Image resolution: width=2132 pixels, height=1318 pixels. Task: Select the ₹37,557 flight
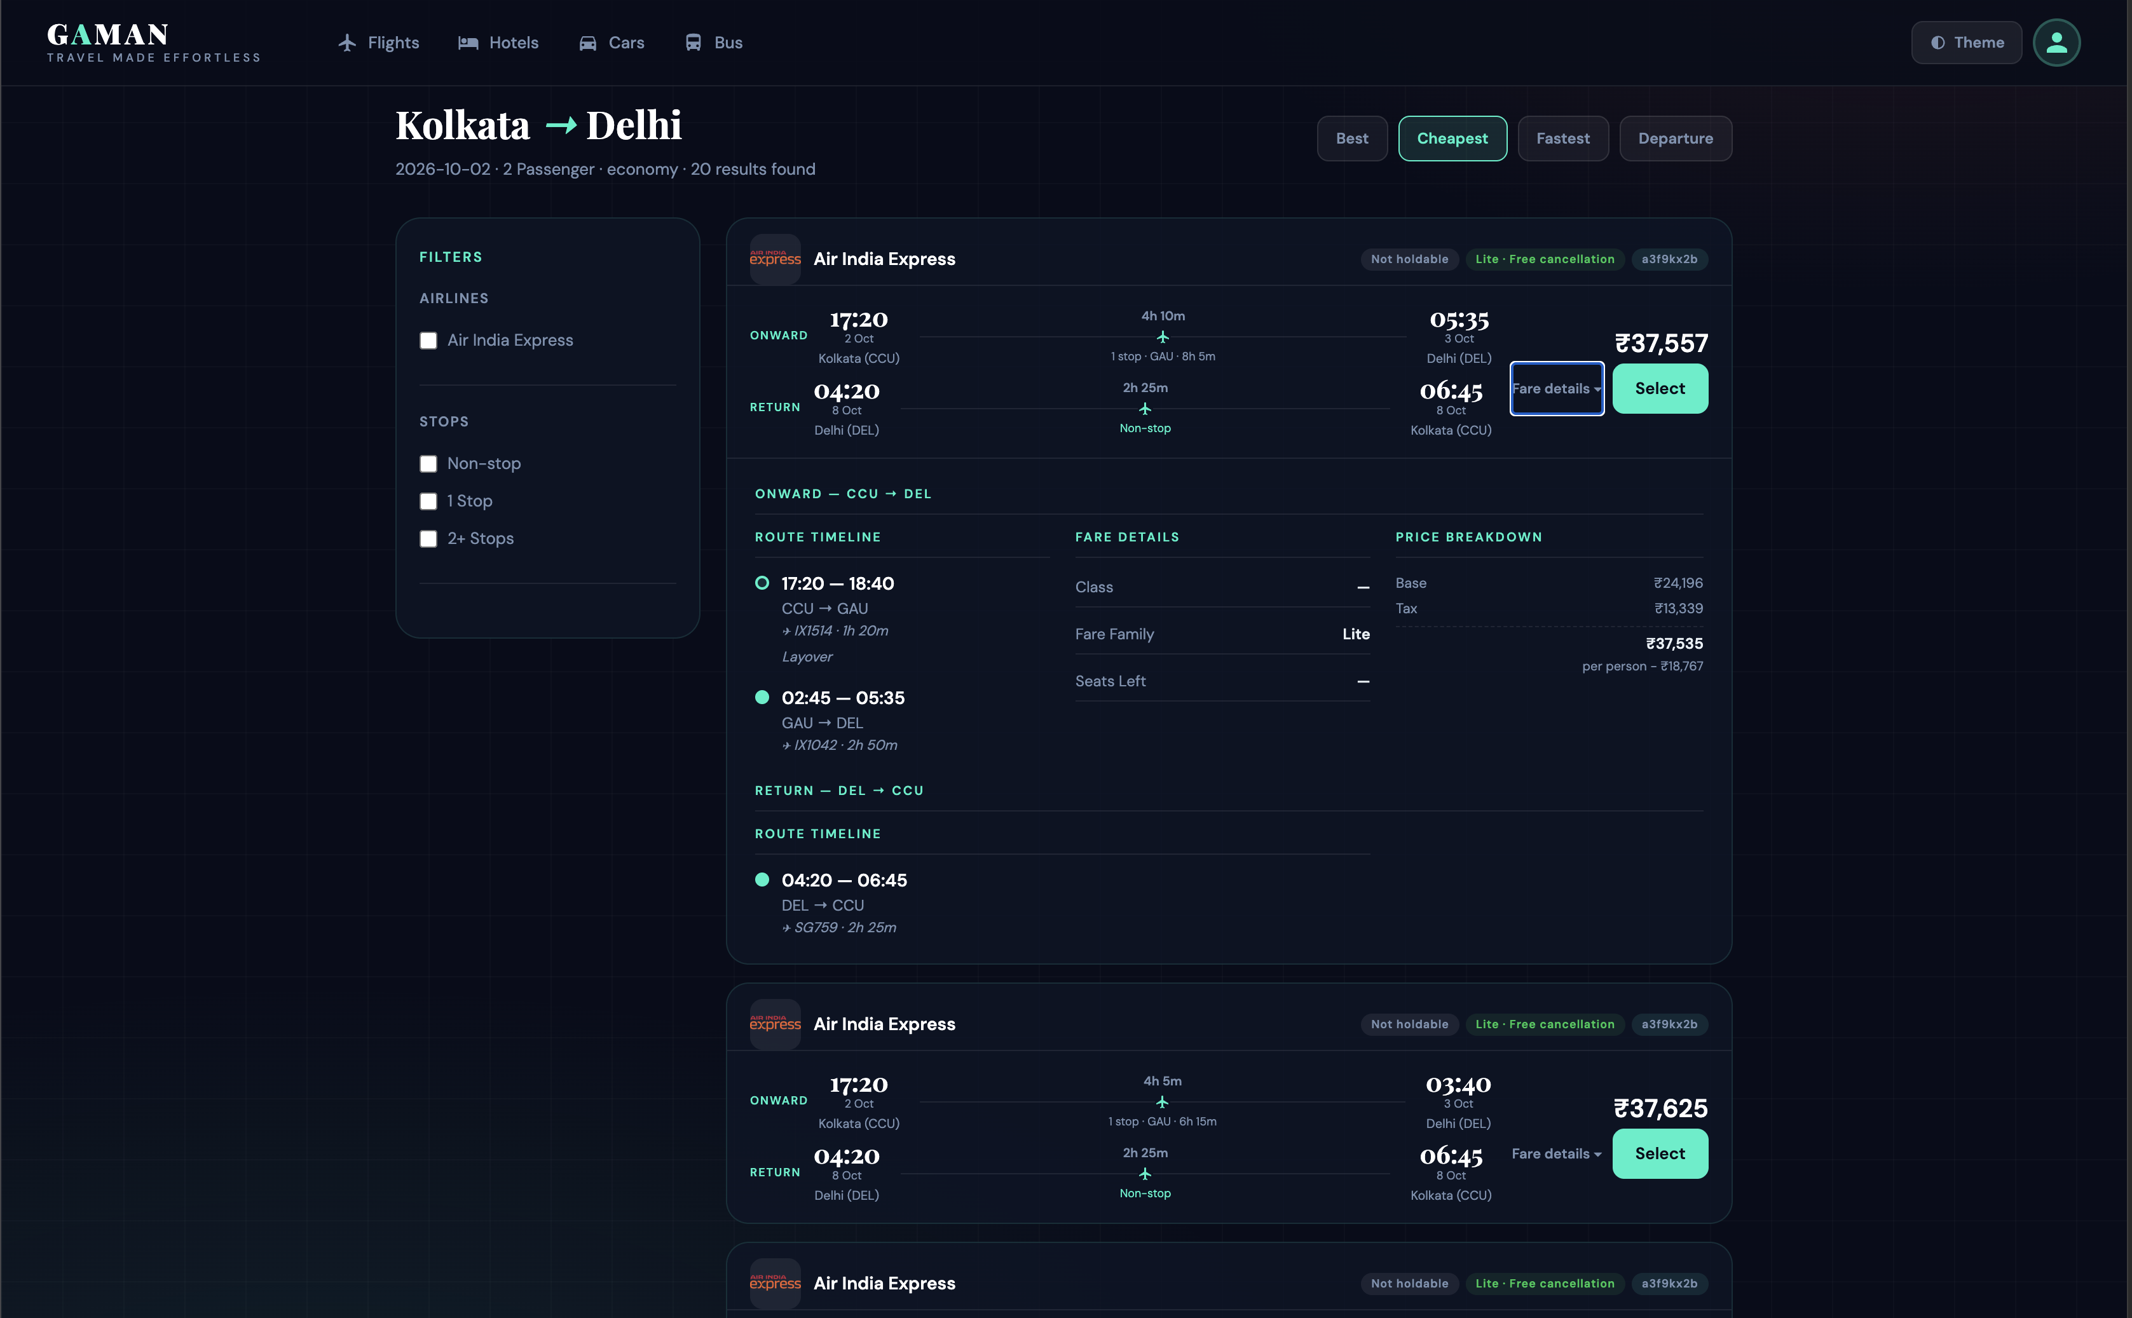(1659, 389)
